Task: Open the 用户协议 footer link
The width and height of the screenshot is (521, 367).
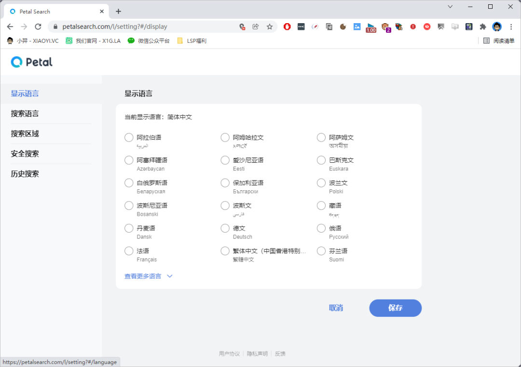Action: point(229,354)
